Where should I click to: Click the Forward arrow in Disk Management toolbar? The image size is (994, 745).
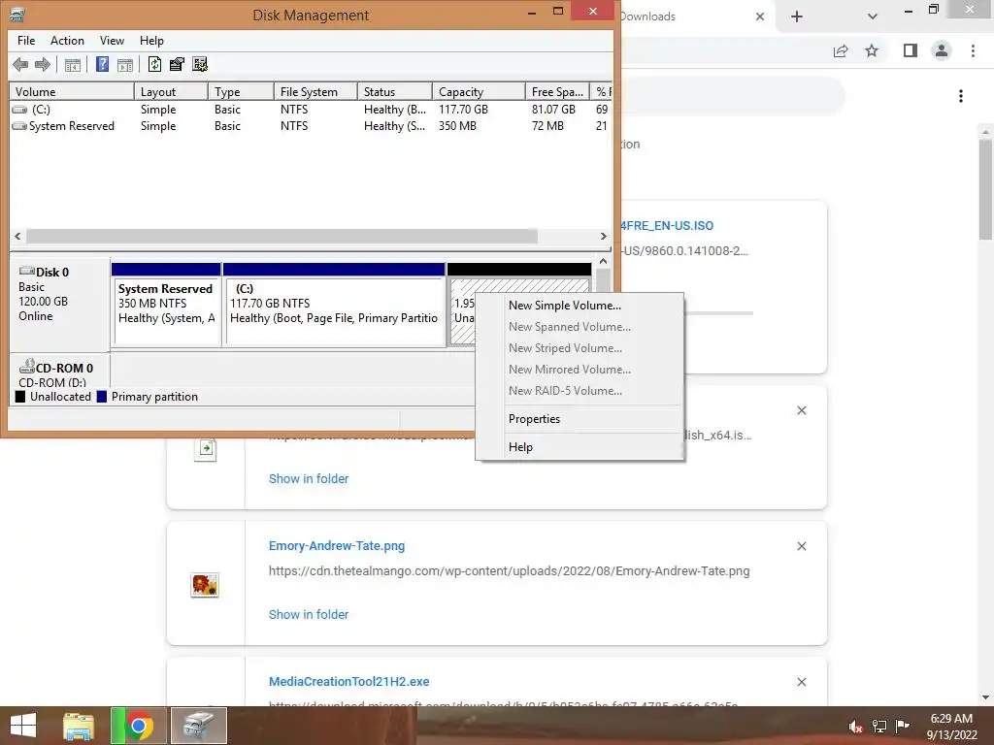click(43, 64)
